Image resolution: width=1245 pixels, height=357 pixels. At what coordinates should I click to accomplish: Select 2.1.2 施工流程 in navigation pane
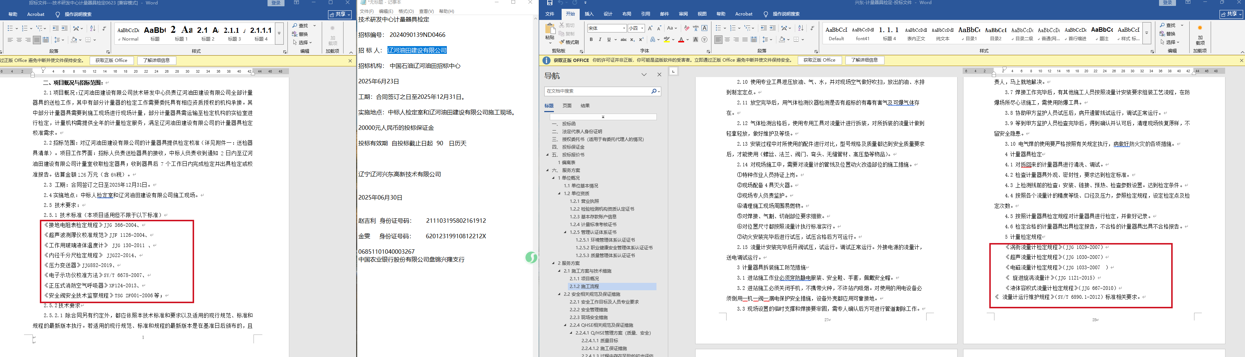612,287
